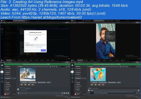Open pinned messages in cube-image frame
Screen dimensions: 141x99
tap(125, 67)
